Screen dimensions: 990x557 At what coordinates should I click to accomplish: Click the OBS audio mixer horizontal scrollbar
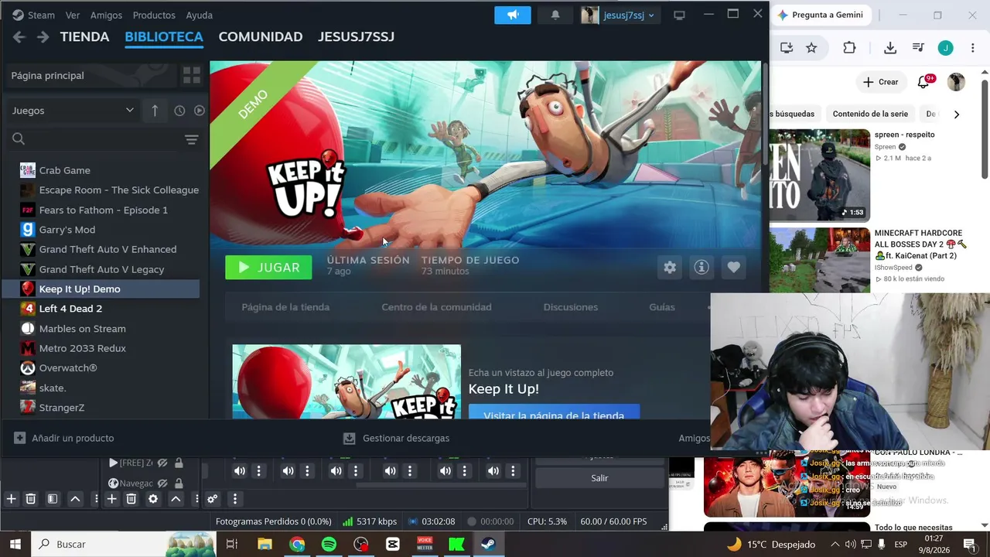(x=441, y=485)
